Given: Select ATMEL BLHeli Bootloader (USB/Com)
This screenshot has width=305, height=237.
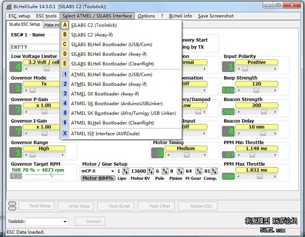Looking at the screenshot, I should tap(120, 75).
